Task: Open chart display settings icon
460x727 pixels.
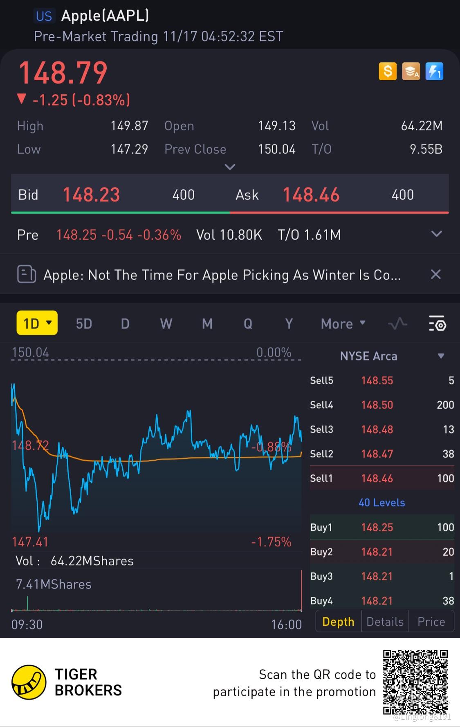Action: (x=437, y=324)
